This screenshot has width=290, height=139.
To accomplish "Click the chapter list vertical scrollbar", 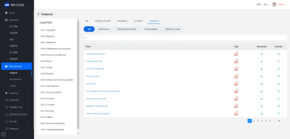I will [78, 75].
